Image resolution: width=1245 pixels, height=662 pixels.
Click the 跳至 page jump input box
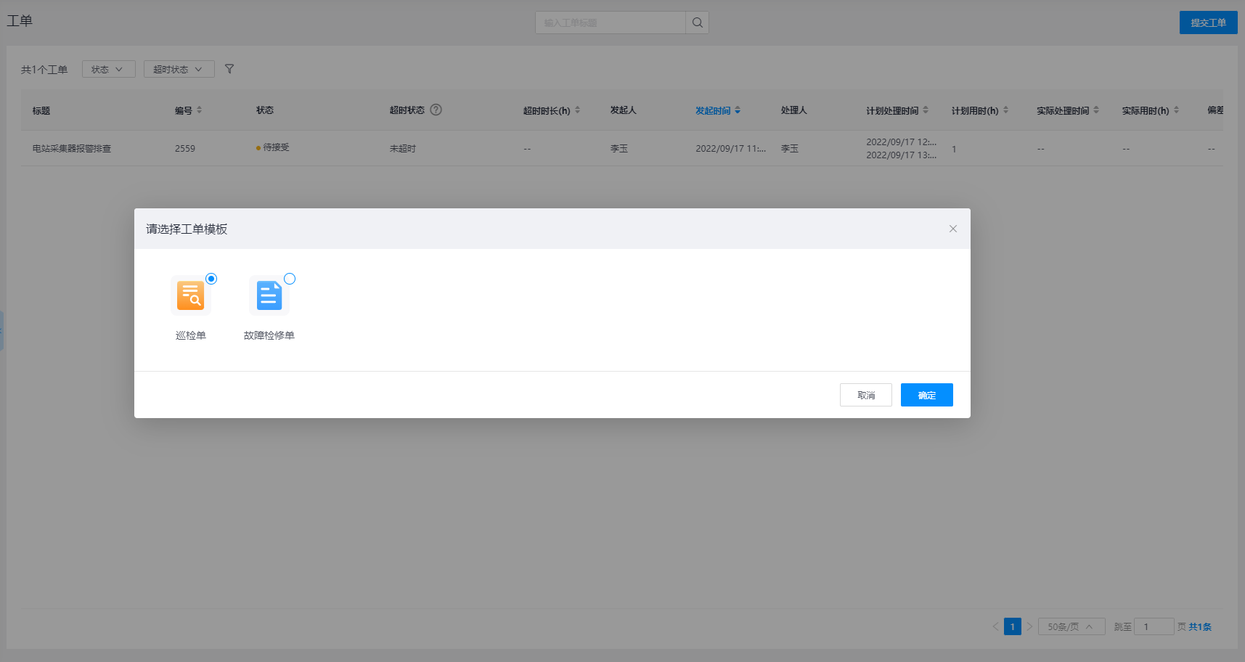click(1154, 626)
